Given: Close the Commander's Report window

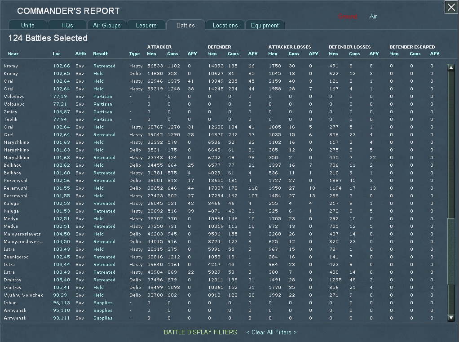Looking at the screenshot, I should click(x=451, y=7).
